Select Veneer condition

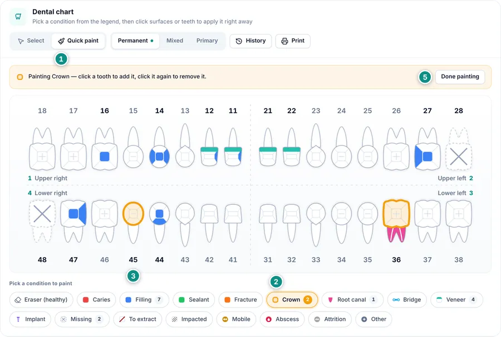coord(456,300)
